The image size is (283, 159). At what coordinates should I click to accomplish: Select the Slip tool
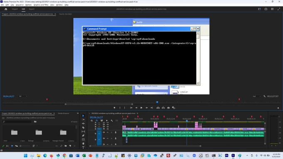click(83, 132)
